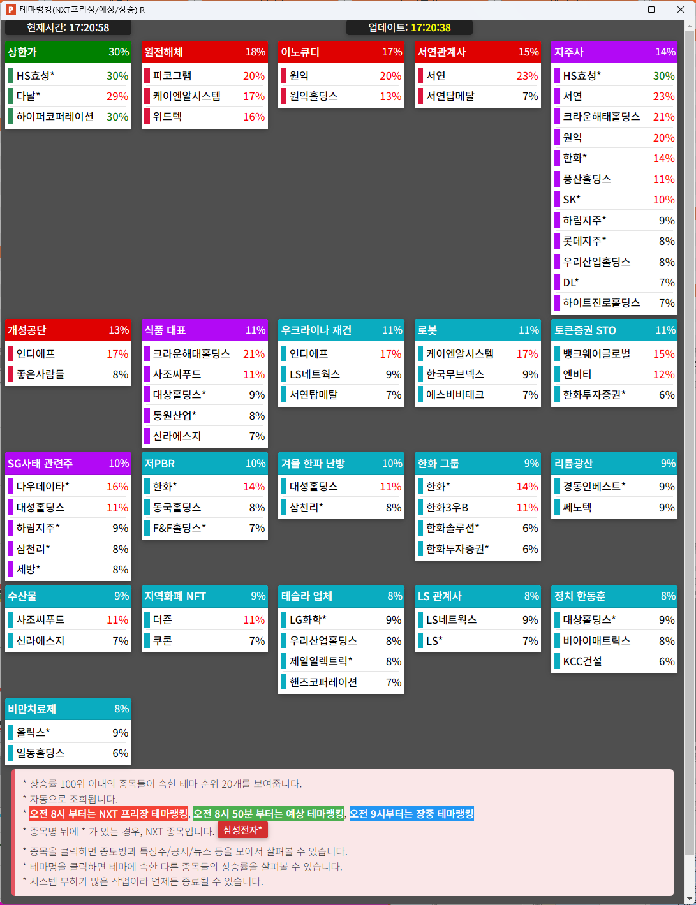
Task: Click 일동홀딩스 stock row
Action: coord(68,753)
